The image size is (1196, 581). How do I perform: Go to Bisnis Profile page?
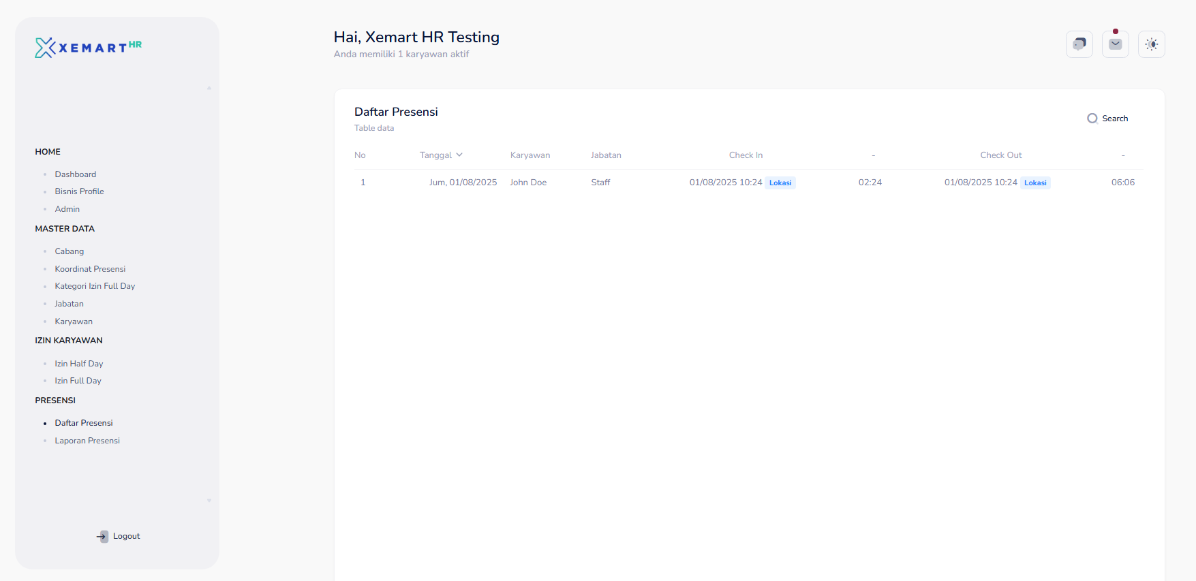pos(79,191)
